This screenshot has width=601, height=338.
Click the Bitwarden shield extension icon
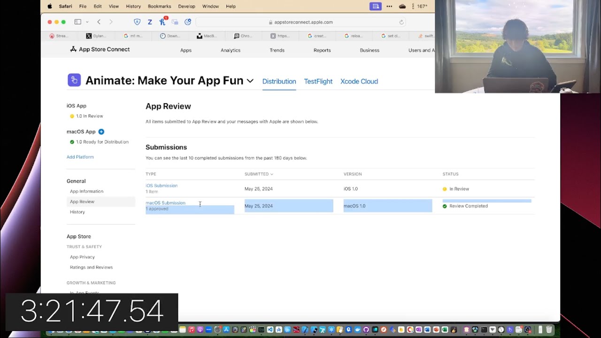[x=137, y=22]
